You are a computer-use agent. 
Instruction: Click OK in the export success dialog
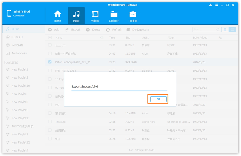click(158, 99)
